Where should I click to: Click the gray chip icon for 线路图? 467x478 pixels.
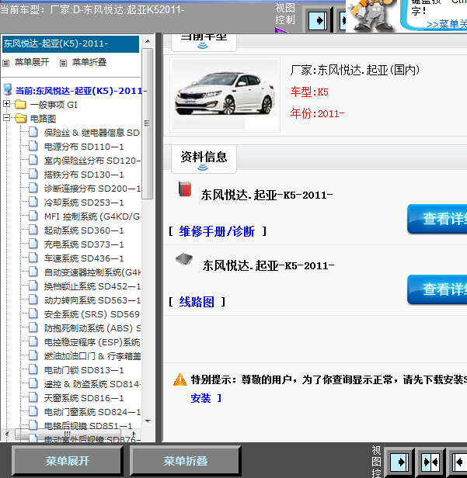(184, 259)
